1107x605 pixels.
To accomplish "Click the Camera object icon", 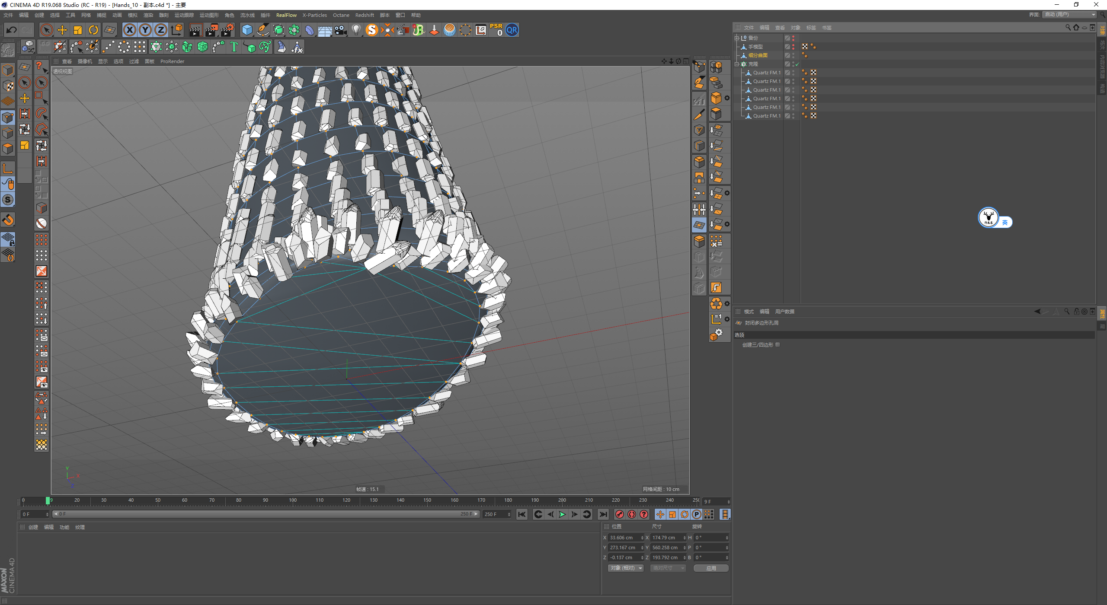I will pos(341,30).
